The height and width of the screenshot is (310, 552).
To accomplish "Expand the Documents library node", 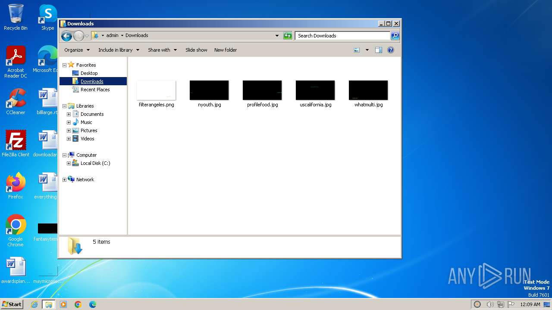I will (x=69, y=114).
